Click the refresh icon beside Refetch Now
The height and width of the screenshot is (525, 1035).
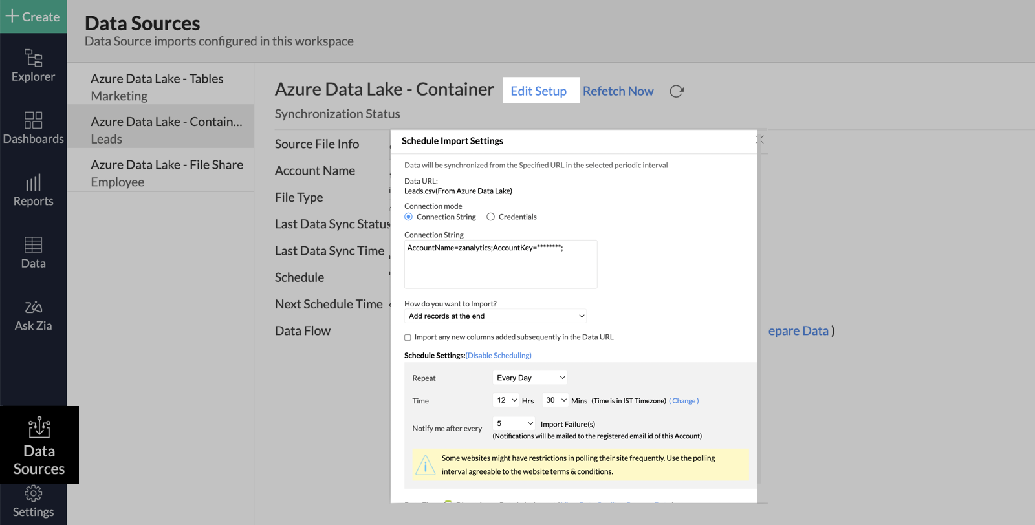677,91
